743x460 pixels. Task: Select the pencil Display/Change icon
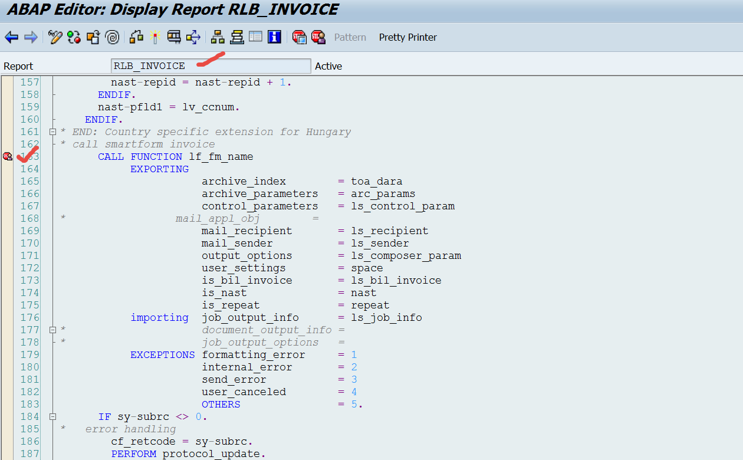pos(54,37)
